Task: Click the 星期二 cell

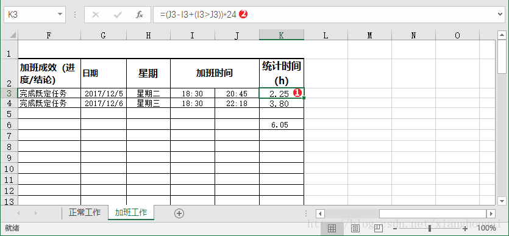Action: (148, 93)
